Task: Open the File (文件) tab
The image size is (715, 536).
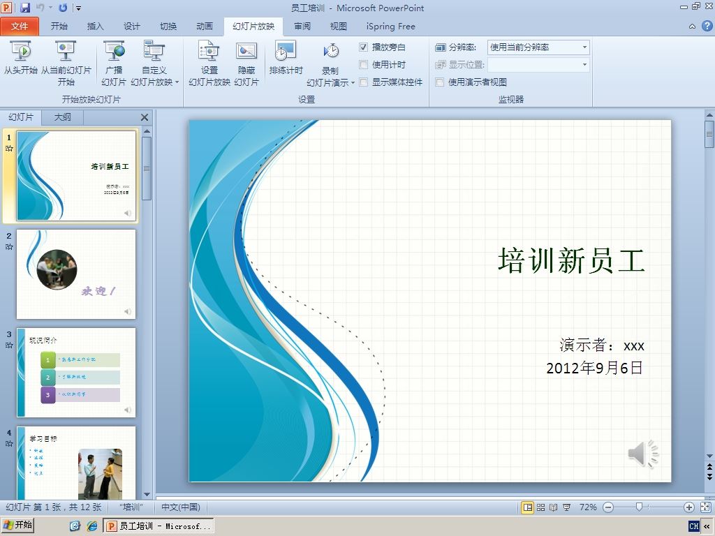Action: [x=20, y=27]
